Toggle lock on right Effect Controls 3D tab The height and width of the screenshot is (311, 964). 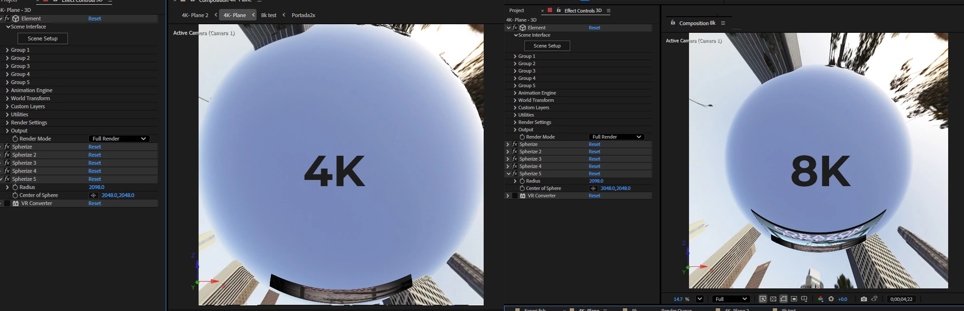pos(559,10)
